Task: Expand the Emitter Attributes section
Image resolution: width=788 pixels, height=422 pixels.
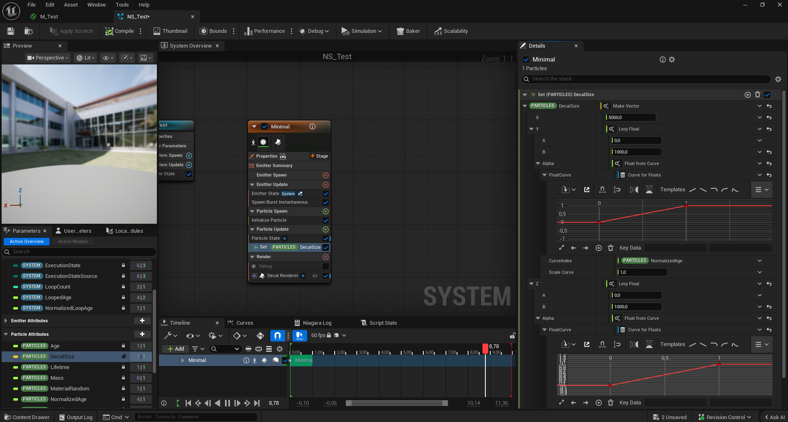Action: pyautogui.click(x=6, y=321)
